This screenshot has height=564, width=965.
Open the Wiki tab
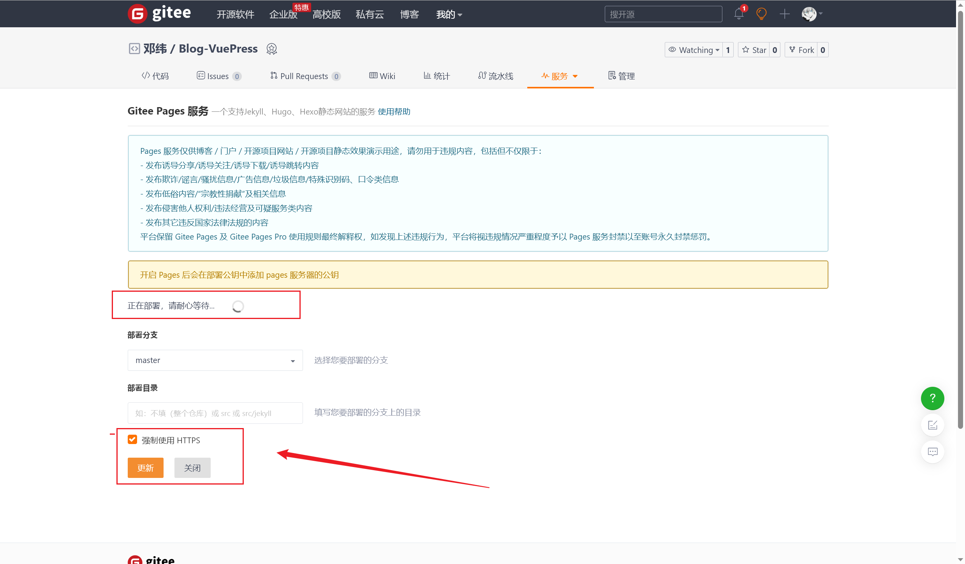[x=382, y=76]
